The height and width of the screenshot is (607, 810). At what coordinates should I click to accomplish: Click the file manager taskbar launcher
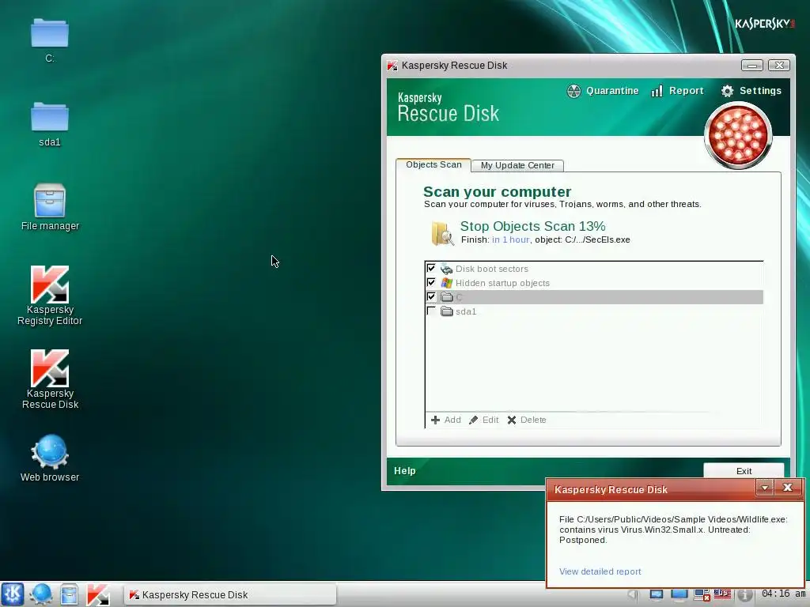click(x=69, y=594)
